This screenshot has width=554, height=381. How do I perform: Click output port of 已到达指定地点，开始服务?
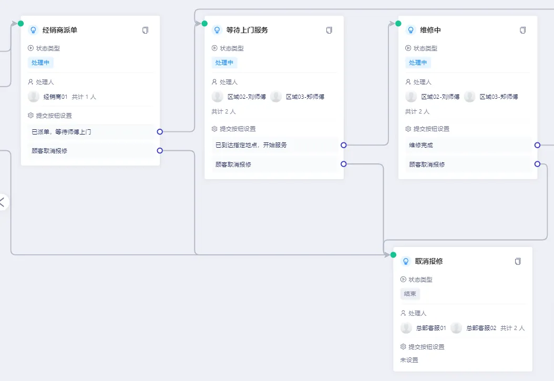click(x=343, y=145)
